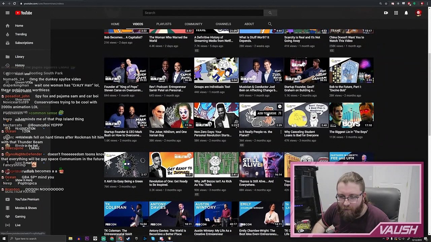Bookmark this page with the star icon
This screenshot has height=242, width=431.
coord(386,3)
